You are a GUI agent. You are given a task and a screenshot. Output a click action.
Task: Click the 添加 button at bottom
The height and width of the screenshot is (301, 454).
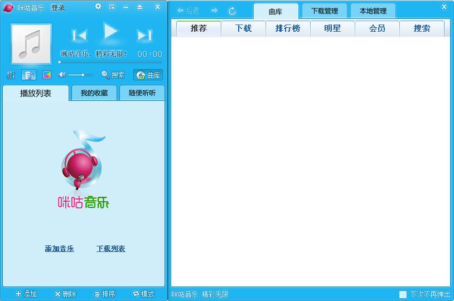click(26, 294)
